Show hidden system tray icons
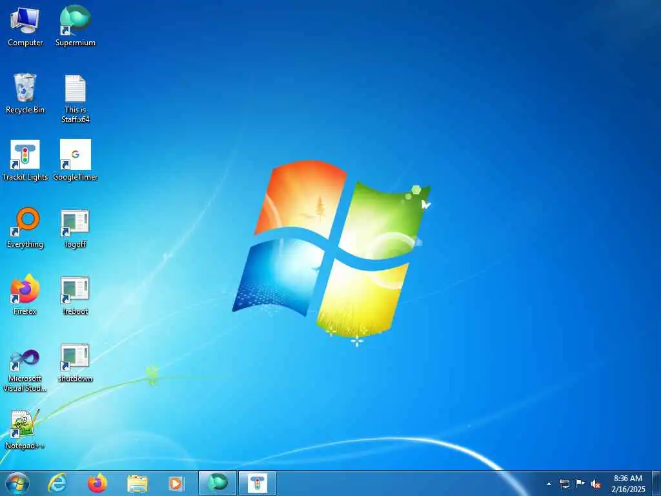This screenshot has height=496, width=661. pos(549,484)
